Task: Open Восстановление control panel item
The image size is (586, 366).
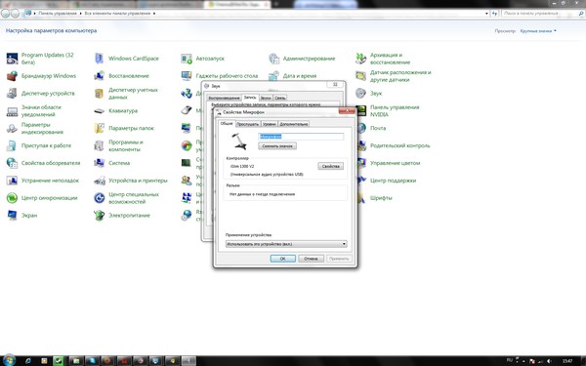Action: [x=121, y=76]
